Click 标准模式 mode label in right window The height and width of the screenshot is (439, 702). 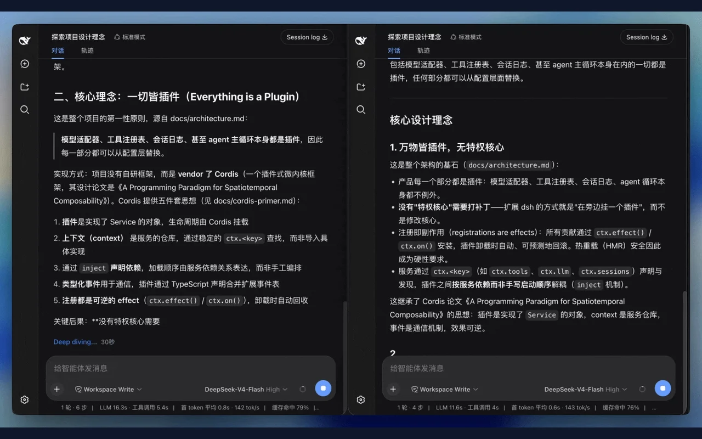pyautogui.click(x=466, y=37)
